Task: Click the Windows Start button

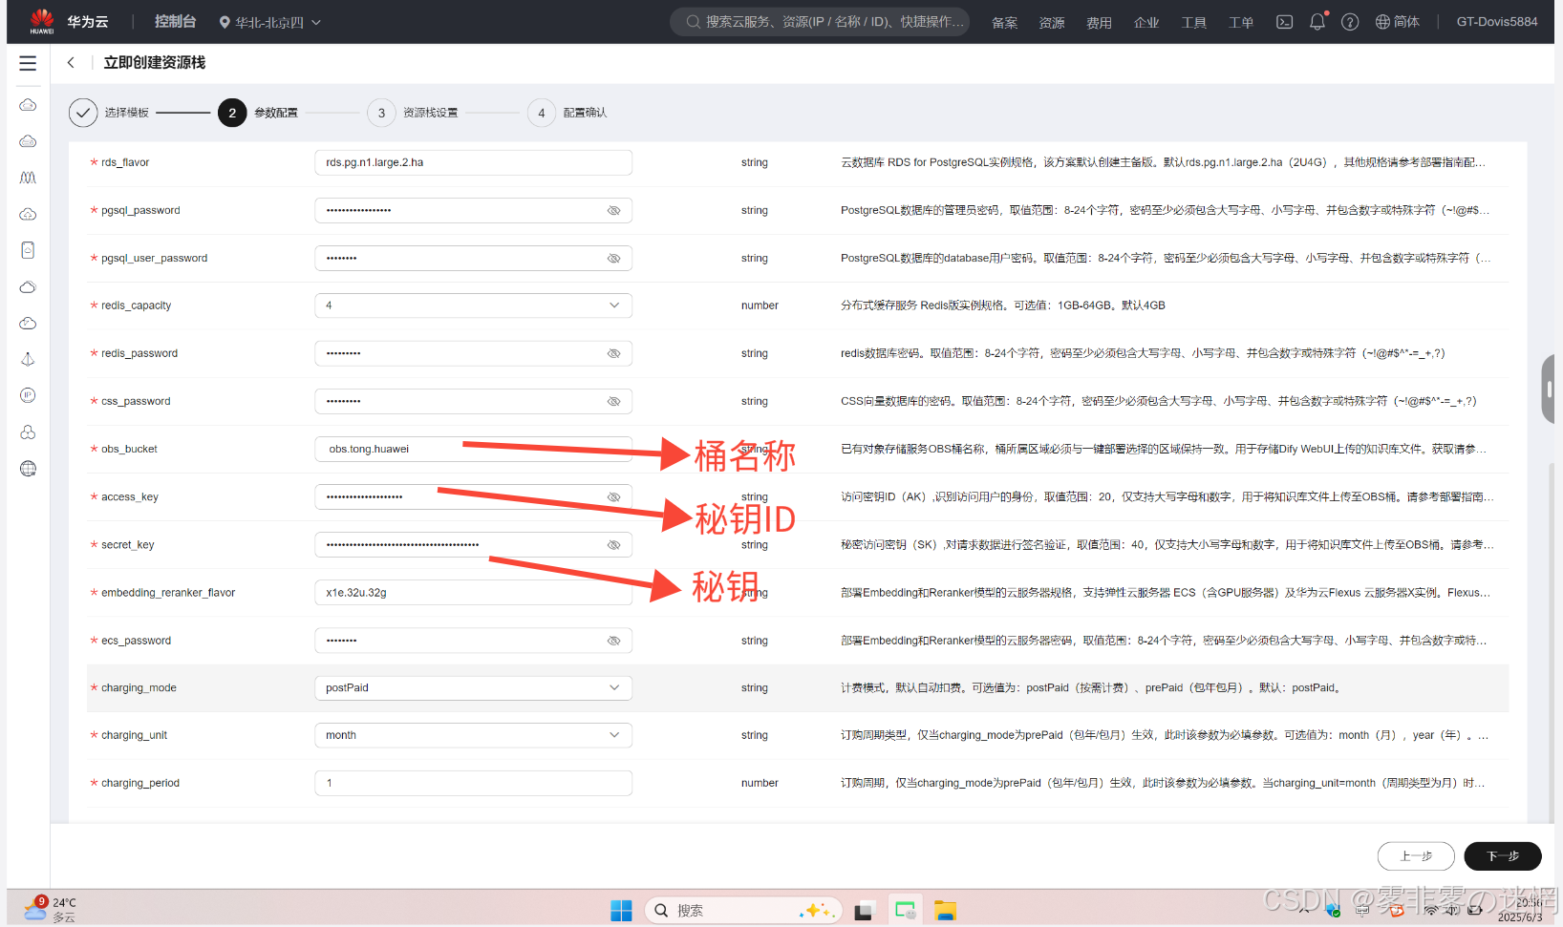Action: (x=621, y=911)
